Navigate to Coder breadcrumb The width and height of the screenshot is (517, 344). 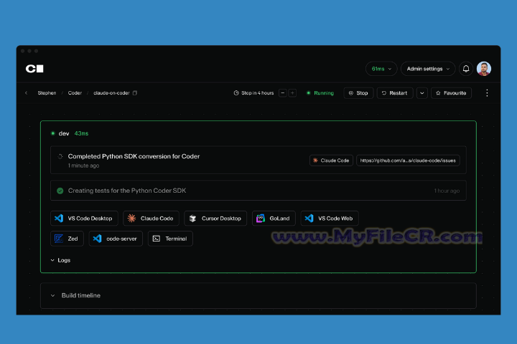[75, 93]
